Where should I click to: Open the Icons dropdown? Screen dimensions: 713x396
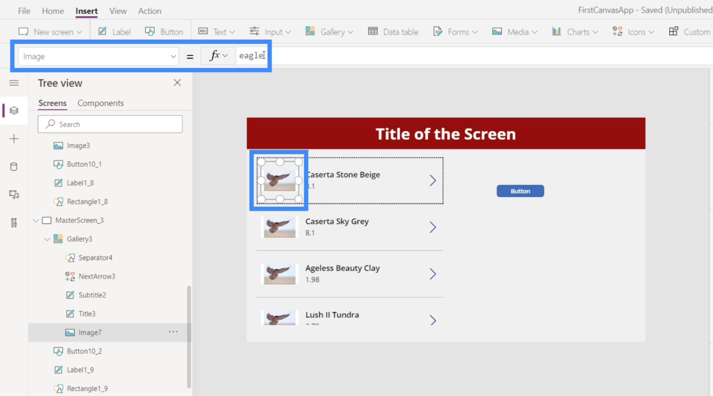(633, 32)
